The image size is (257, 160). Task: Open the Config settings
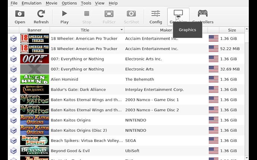pyautogui.click(x=156, y=17)
